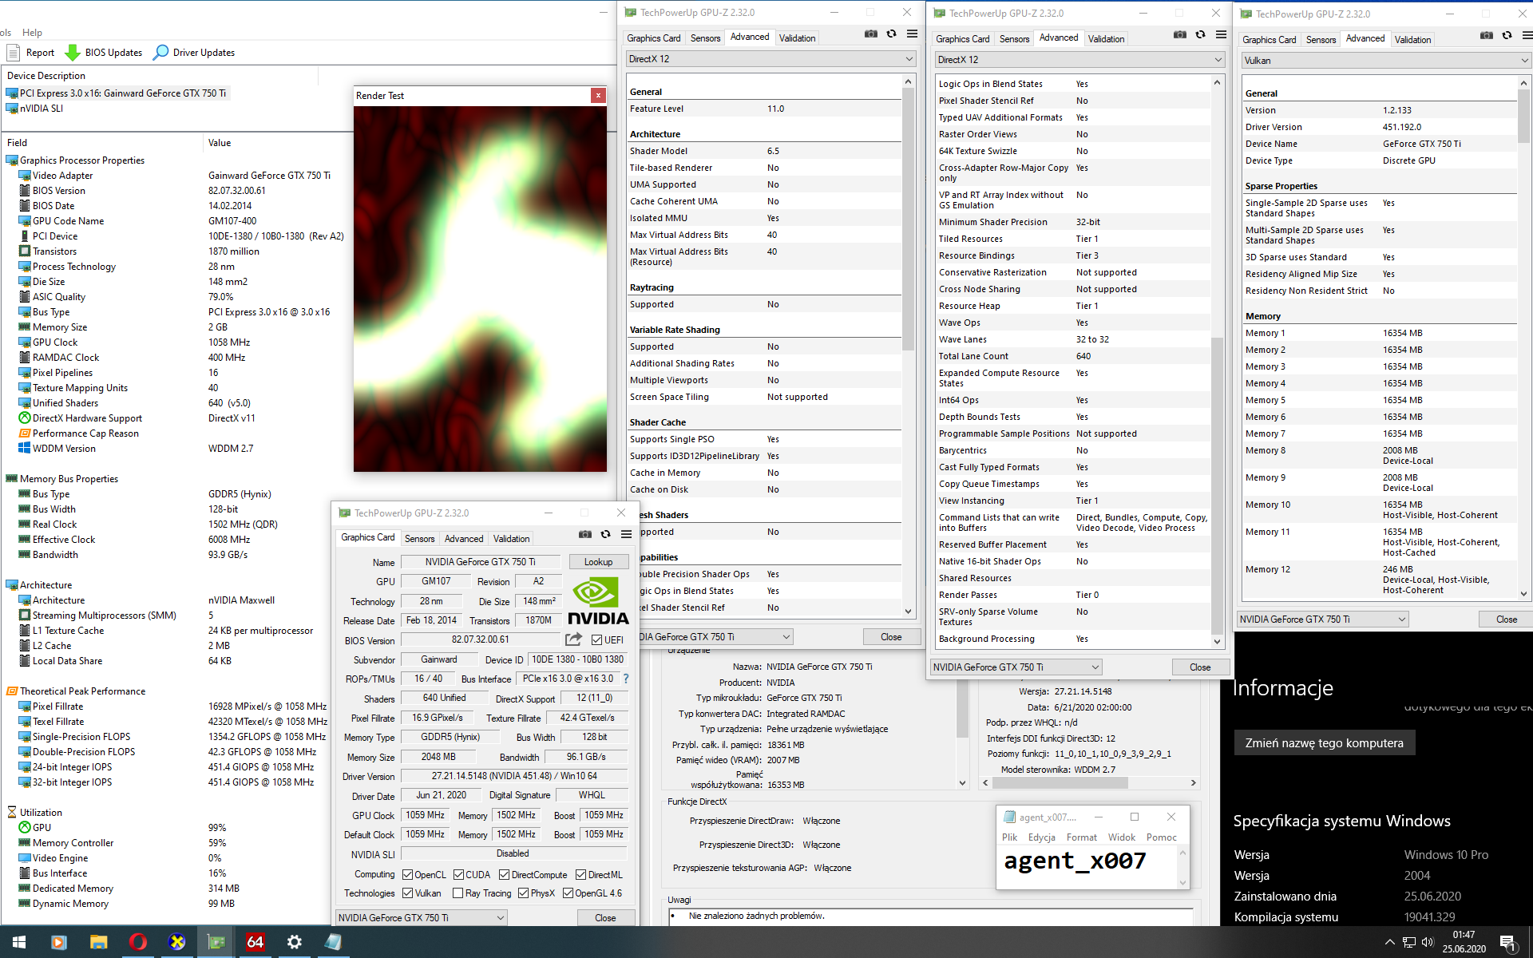Click camera icon in leftmost DirectX 12 GPU-Z window
This screenshot has height=958, width=1533.
click(870, 34)
